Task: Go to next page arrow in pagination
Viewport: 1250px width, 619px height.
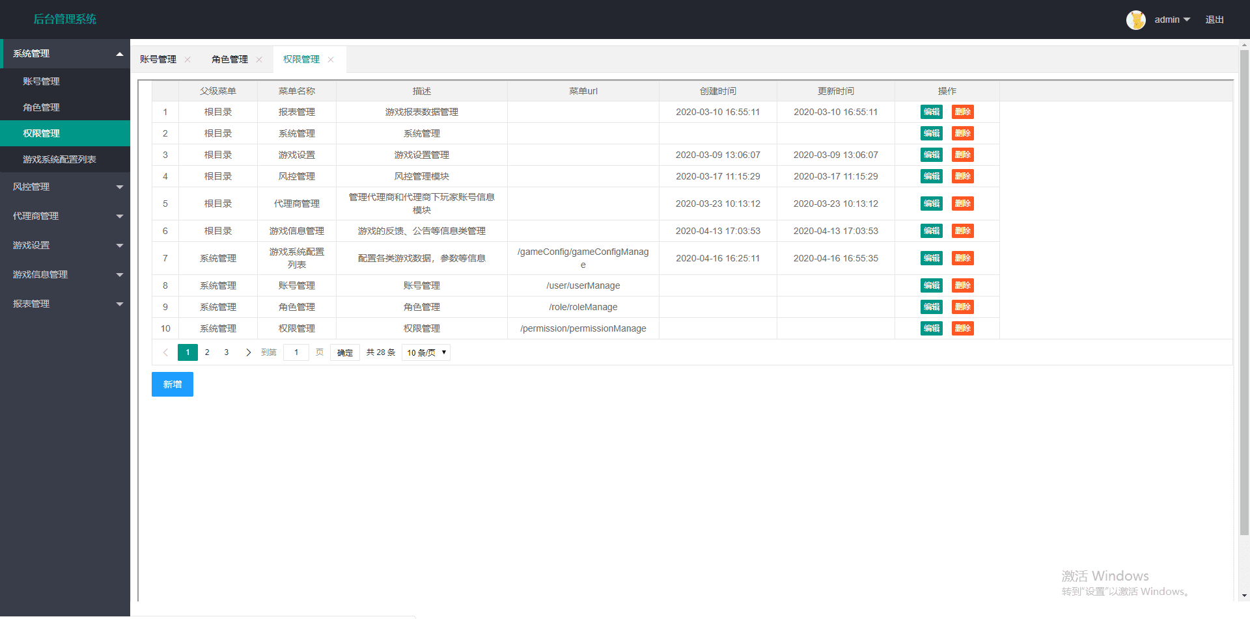Action: pos(248,352)
